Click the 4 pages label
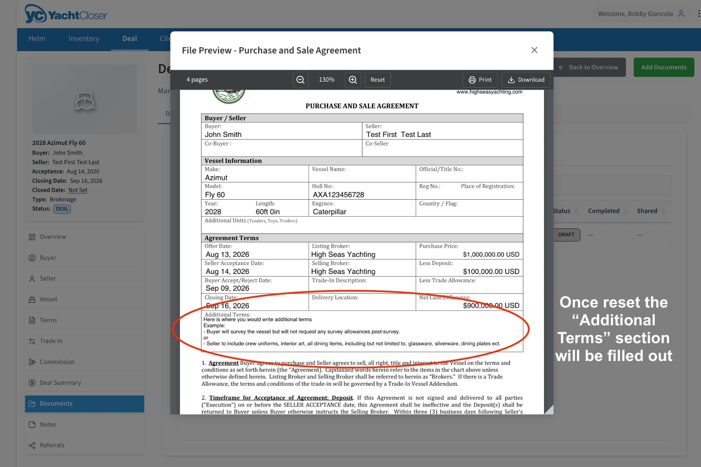This screenshot has width=701, height=467. coord(197,80)
